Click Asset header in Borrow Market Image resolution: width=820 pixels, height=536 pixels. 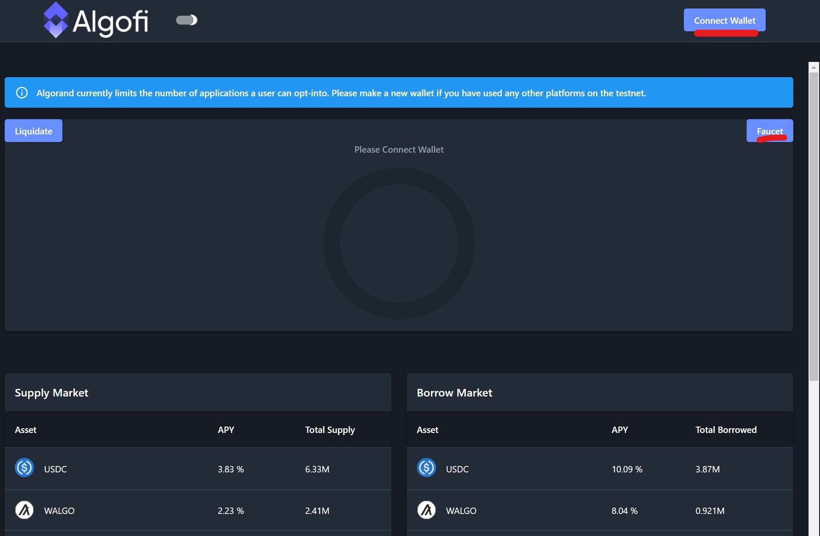[x=427, y=430]
